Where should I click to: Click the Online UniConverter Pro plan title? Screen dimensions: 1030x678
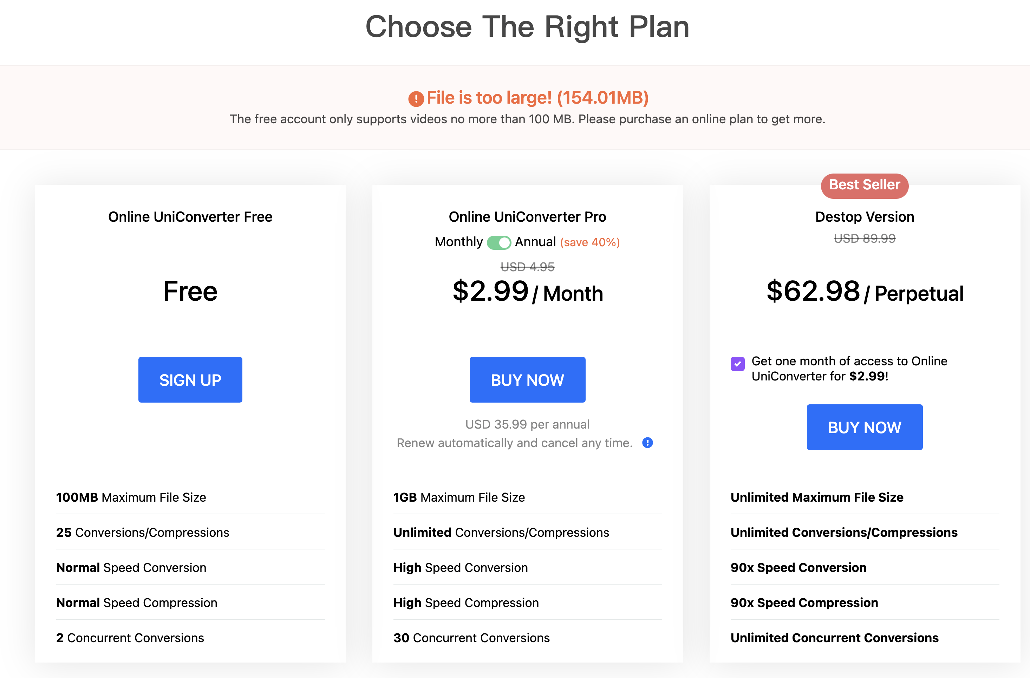pyautogui.click(x=527, y=217)
